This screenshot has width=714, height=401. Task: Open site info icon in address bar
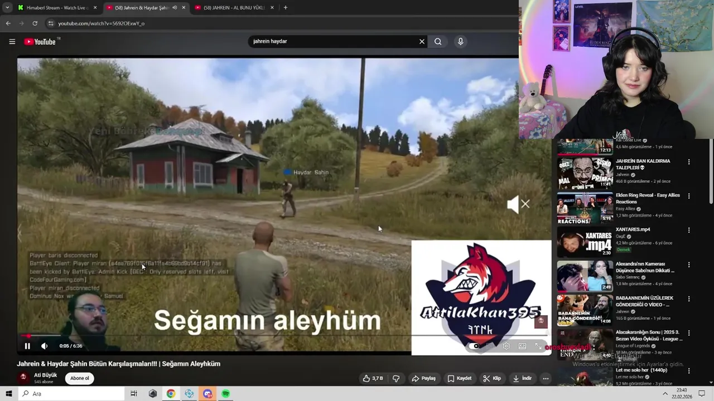tap(51, 23)
